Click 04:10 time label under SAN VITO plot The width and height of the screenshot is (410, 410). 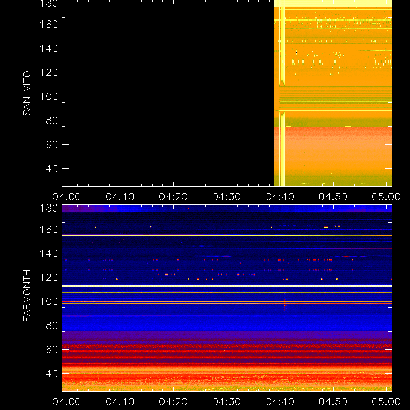120,197
